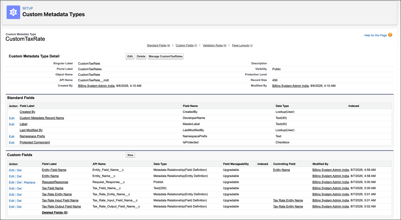Open the Request/Response custom field
This screenshot has width=401, height=220.
tap(55, 182)
